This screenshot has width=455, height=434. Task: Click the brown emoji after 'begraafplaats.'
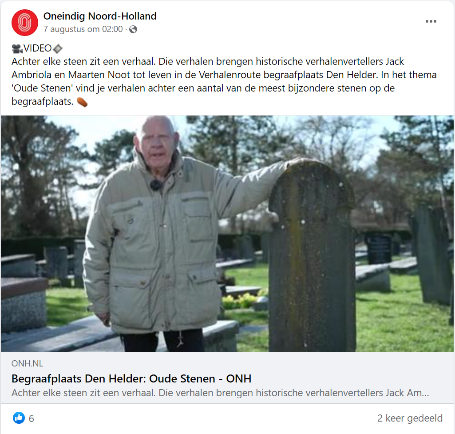pos(82,102)
